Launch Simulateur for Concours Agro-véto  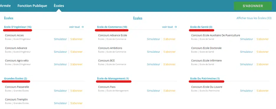coord(60,64)
